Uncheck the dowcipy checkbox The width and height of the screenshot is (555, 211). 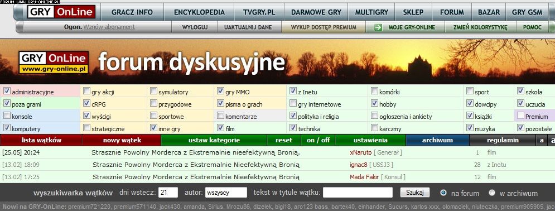(x=470, y=103)
